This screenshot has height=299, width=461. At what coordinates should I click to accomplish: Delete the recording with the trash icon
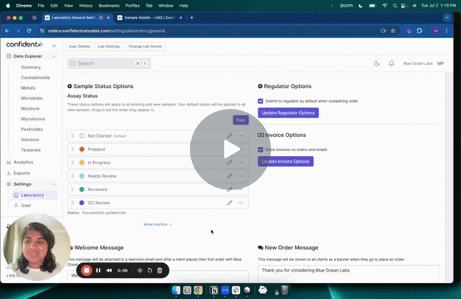tap(159, 270)
